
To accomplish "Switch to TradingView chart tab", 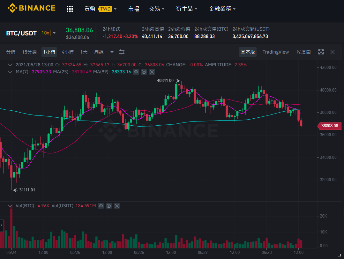I will pyautogui.click(x=276, y=52).
